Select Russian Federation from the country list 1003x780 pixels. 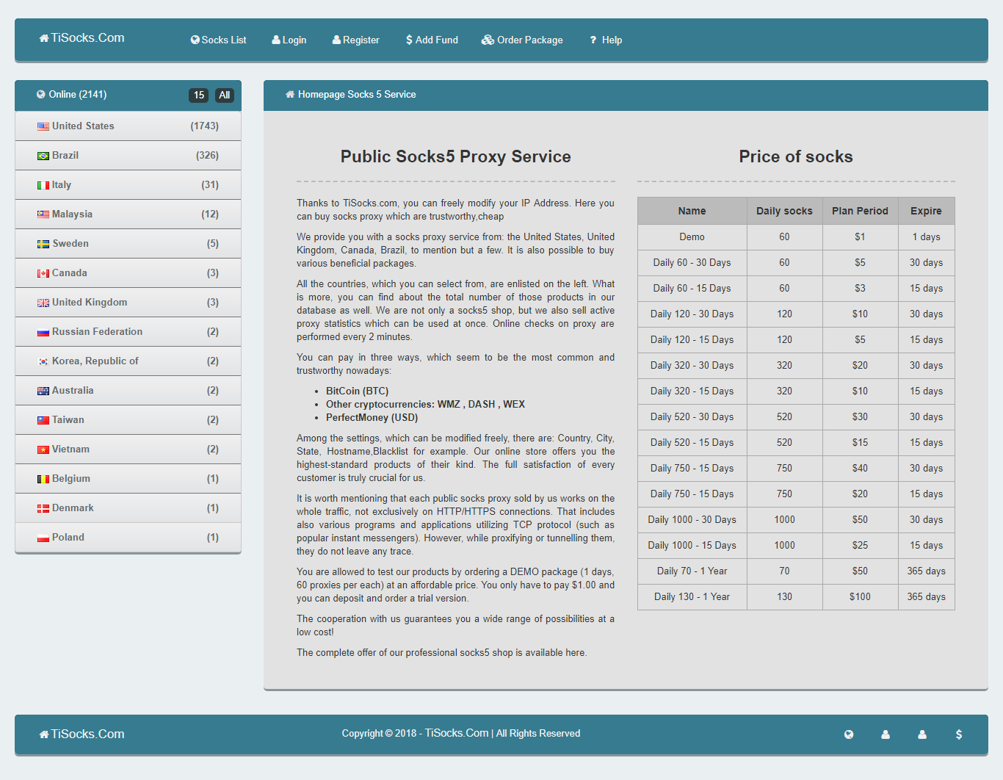tap(97, 332)
